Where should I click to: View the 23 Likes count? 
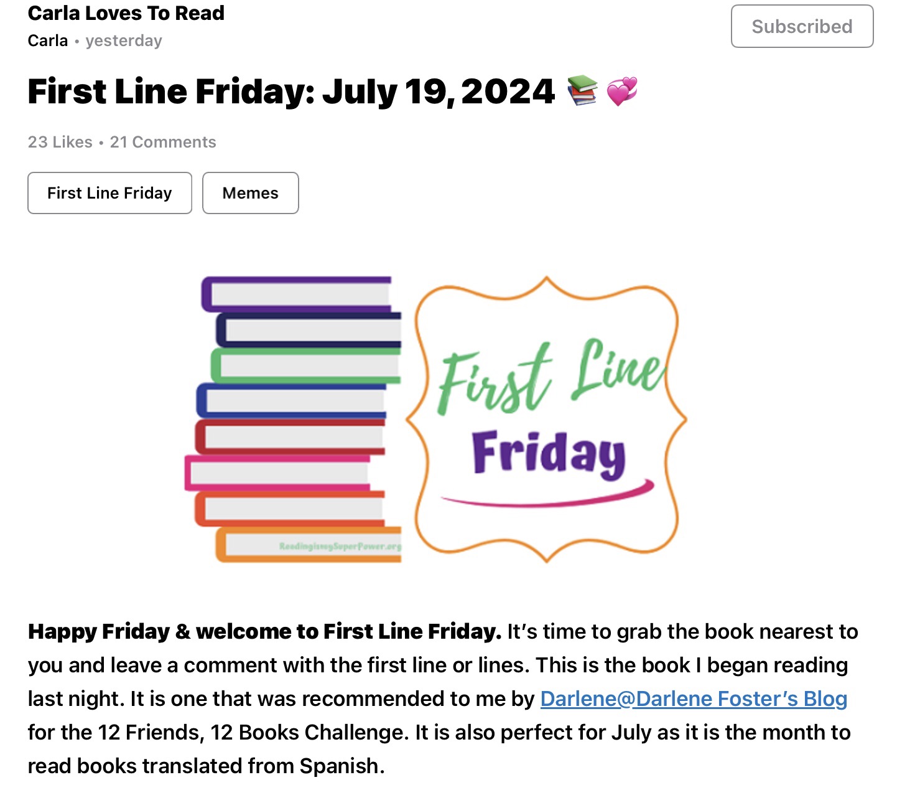click(60, 142)
